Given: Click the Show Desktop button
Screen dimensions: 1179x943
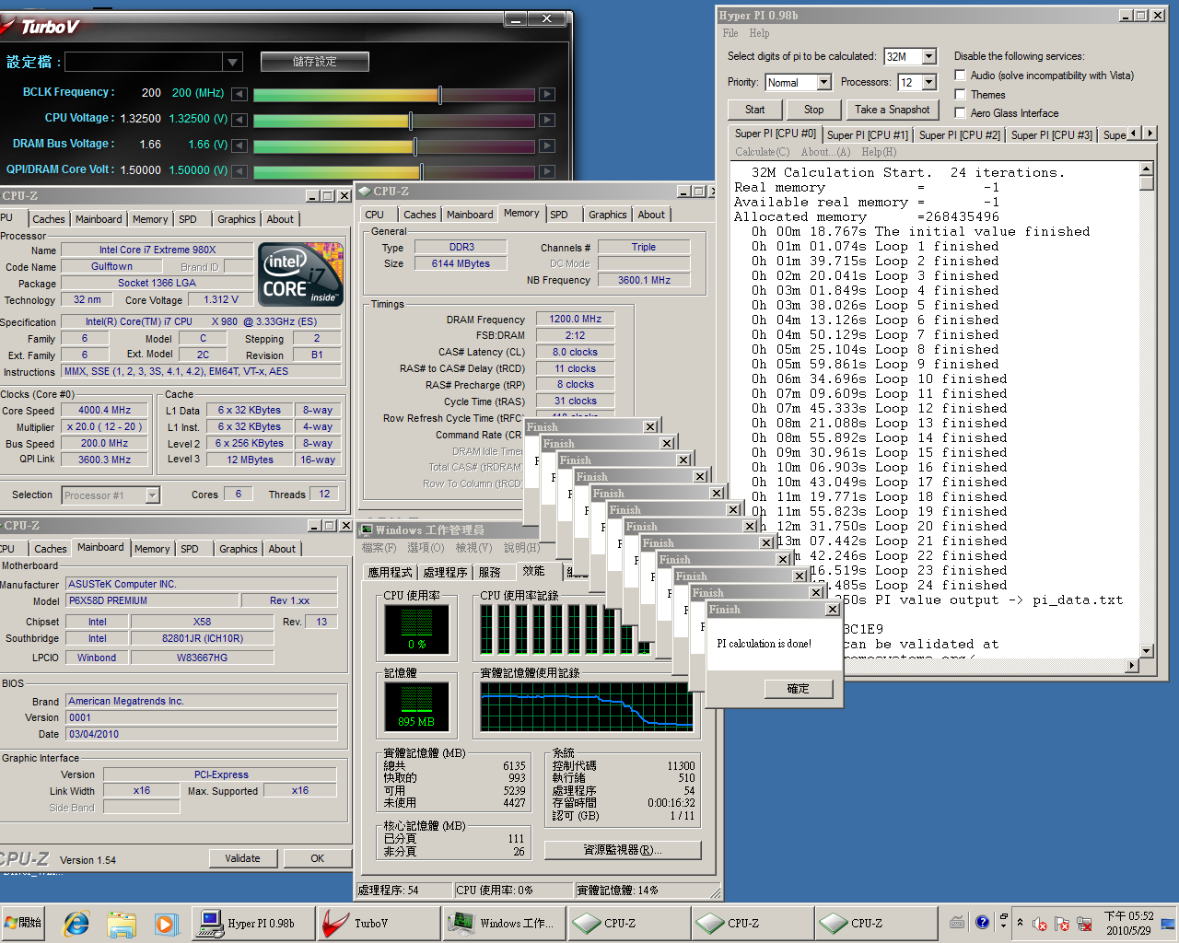Looking at the screenshot, I should [1169, 923].
